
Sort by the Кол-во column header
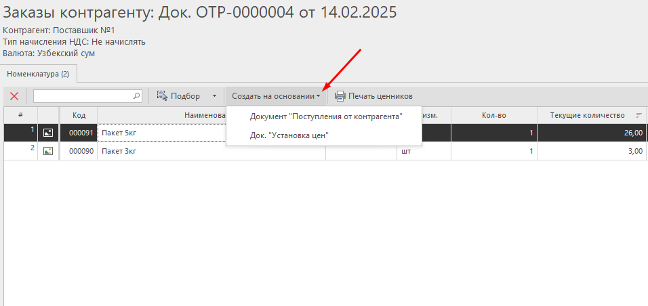click(493, 115)
